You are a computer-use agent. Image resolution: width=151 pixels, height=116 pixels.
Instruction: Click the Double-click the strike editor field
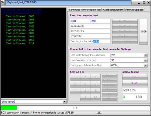[90, 41]
